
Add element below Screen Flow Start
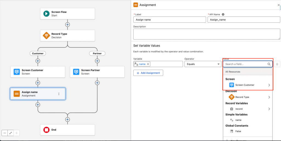coord(68,24)
